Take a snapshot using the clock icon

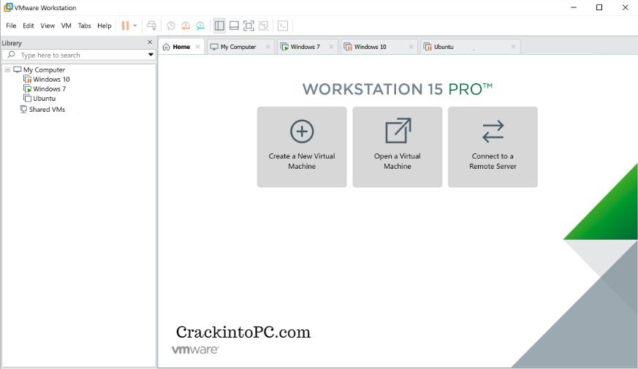click(170, 26)
